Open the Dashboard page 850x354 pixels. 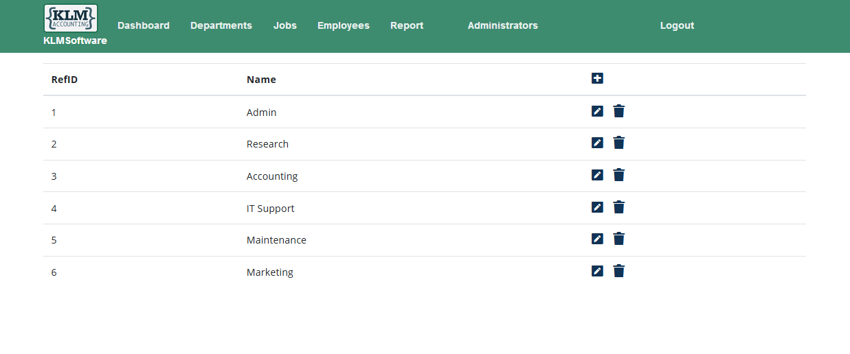pyautogui.click(x=144, y=25)
